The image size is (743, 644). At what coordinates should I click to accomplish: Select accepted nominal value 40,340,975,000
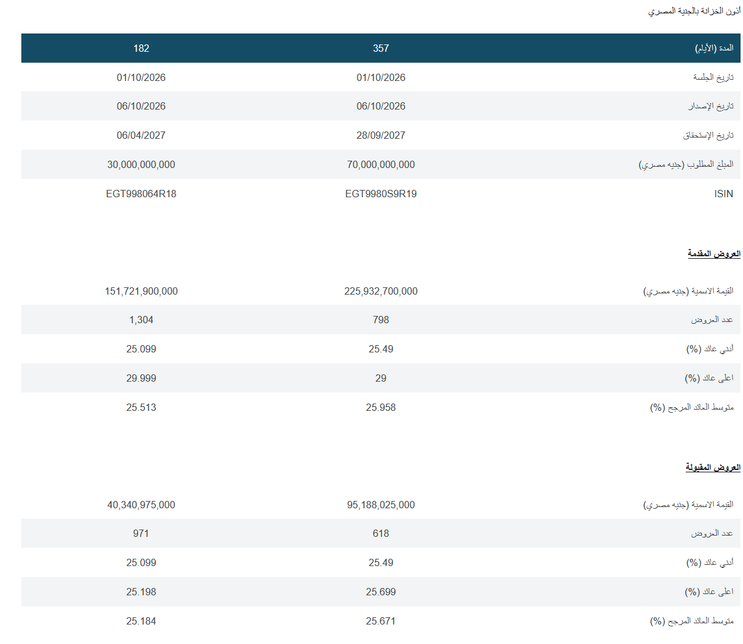141,505
